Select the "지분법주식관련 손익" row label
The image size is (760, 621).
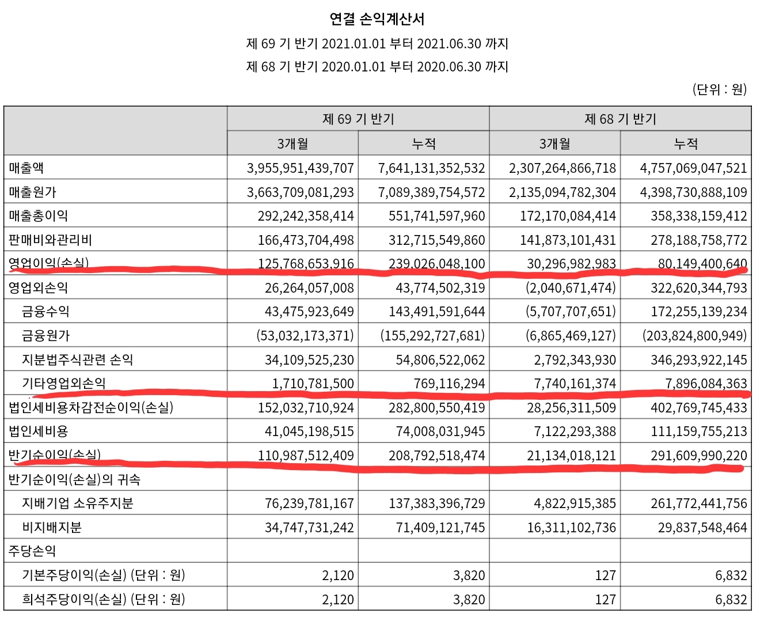78,359
